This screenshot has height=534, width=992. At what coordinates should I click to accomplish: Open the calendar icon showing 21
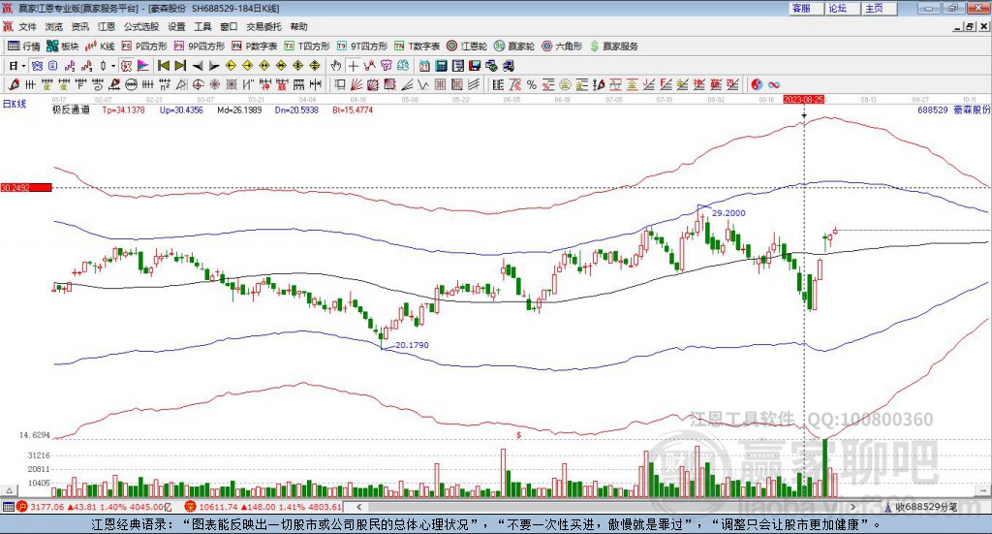pos(424,66)
